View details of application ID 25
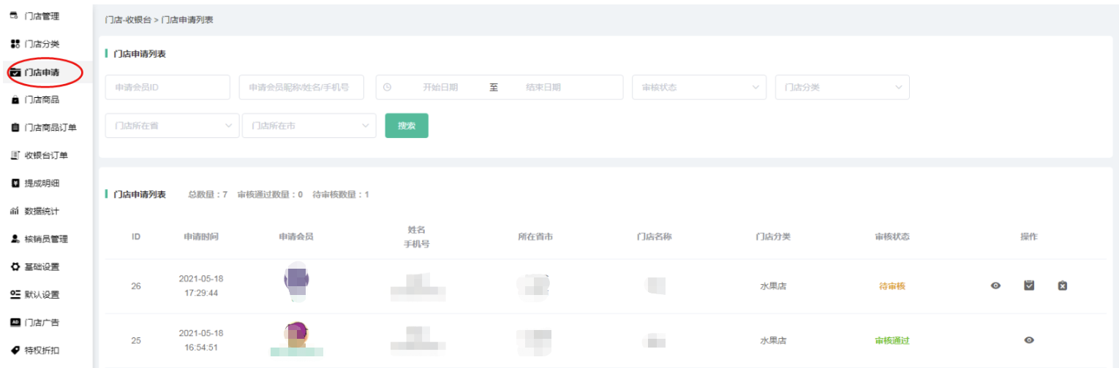Viewport: 1119px width, 368px height. pyautogui.click(x=1029, y=340)
